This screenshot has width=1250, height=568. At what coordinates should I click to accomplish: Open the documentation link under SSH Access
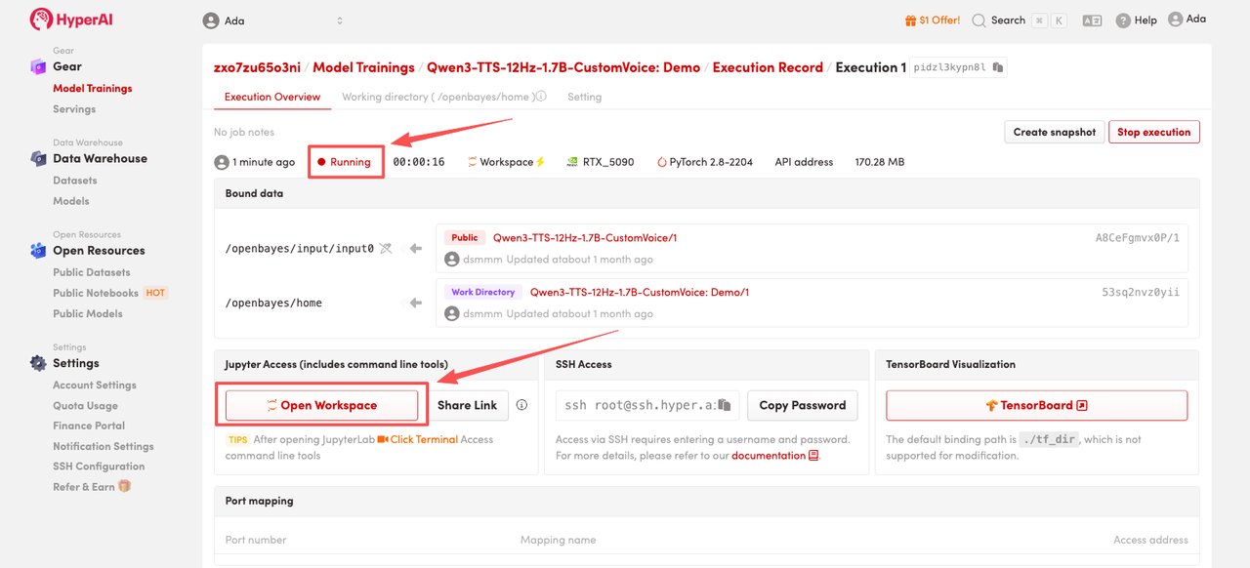769,455
